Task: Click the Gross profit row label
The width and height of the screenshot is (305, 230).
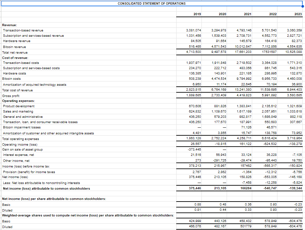Action: point(11,96)
